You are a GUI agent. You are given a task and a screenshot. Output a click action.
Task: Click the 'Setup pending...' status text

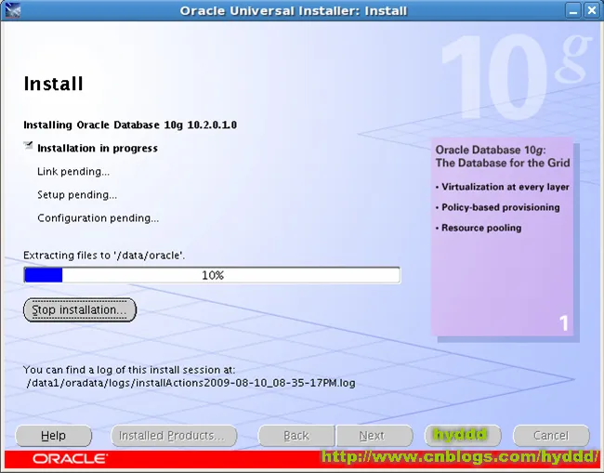pyautogui.click(x=77, y=195)
